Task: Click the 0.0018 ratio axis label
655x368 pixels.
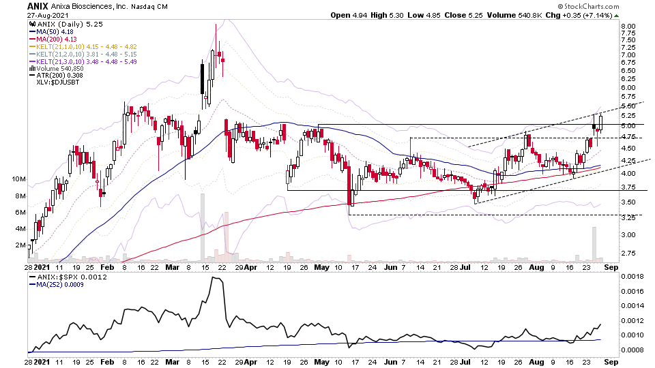Action: click(632, 276)
